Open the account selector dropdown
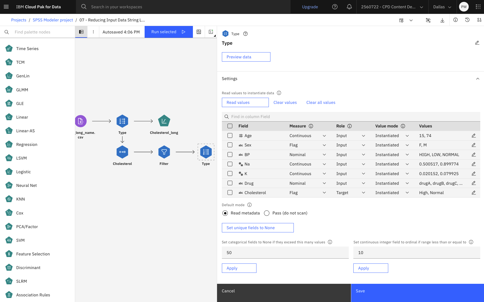 392,7
